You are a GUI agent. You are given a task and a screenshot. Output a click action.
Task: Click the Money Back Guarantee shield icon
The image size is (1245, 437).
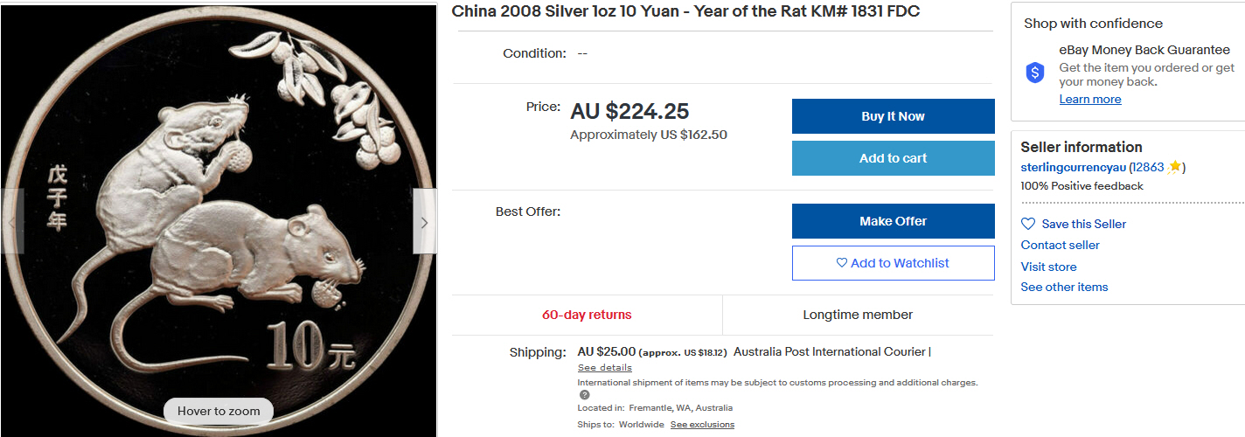[x=1035, y=73]
